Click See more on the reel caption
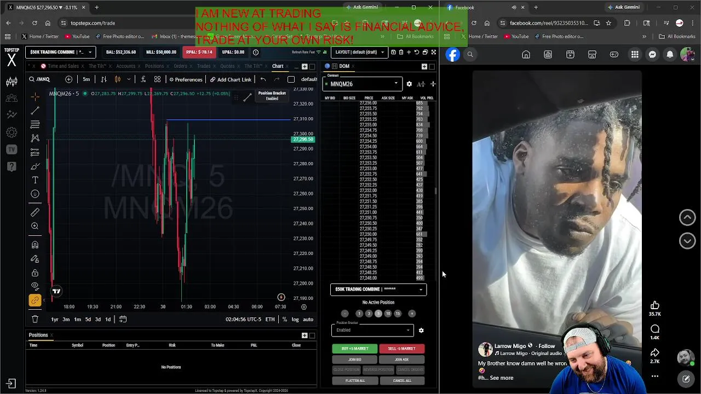 pos(502,378)
